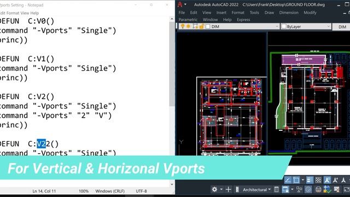Screen dimensions: 350x197
Task: Toggle DIM layer viewport freeze icon
Action: pos(195,26)
